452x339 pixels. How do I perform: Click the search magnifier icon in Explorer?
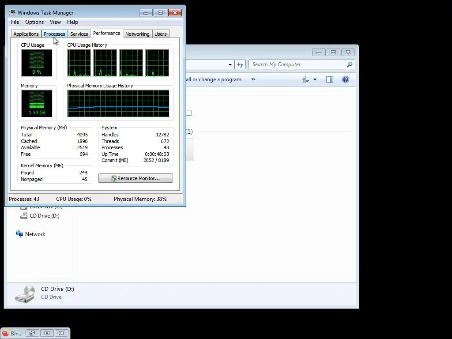pyautogui.click(x=350, y=64)
